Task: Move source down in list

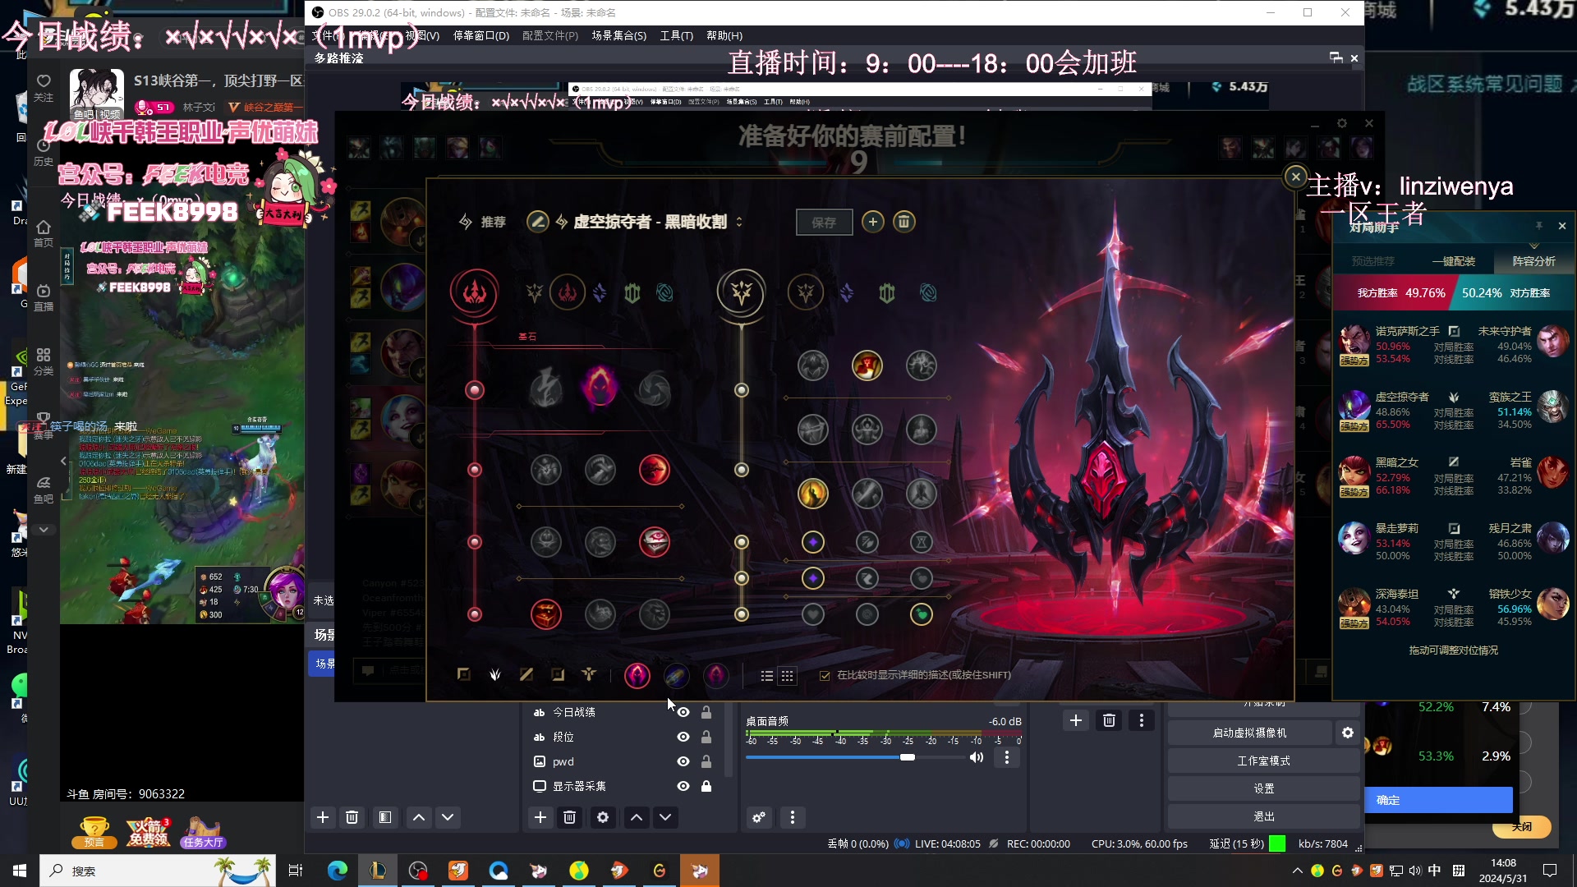Action: 665,817
